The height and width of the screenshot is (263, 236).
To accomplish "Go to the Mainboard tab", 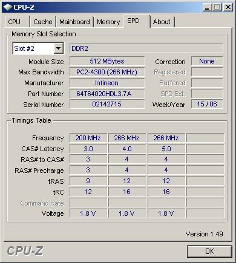I will pyautogui.click(x=74, y=22).
